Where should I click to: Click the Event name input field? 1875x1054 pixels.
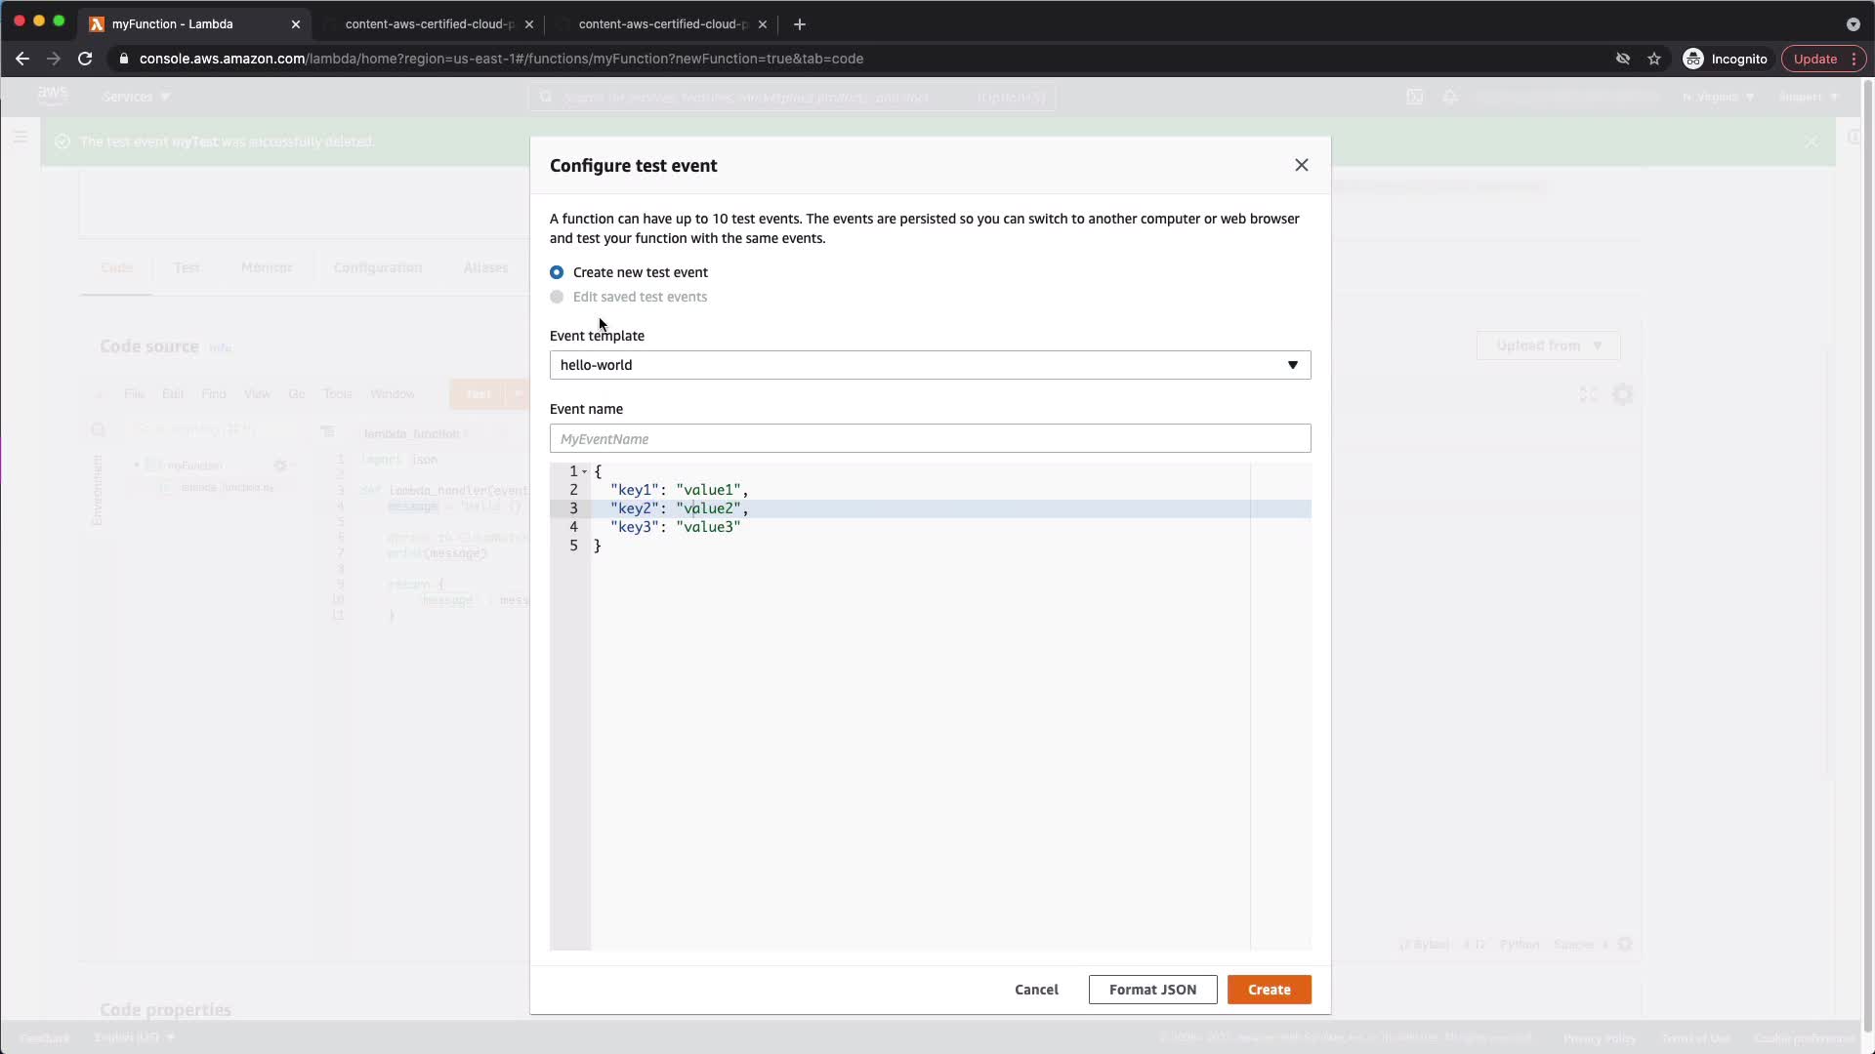(x=929, y=439)
